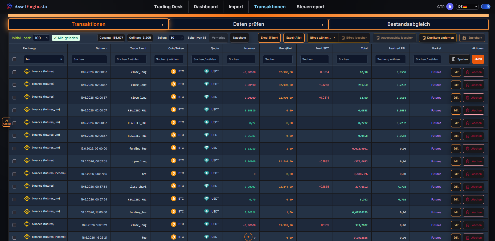Clear the 'bin' exchange filter with x
The height and width of the screenshot is (241, 495).
click(61, 59)
